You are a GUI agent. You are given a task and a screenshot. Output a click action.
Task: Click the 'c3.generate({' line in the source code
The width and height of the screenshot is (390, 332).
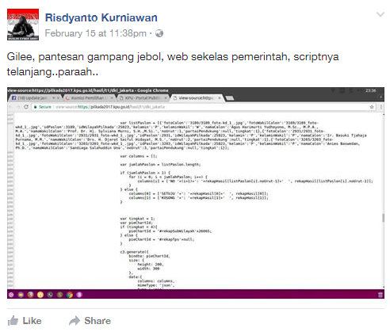(x=135, y=252)
